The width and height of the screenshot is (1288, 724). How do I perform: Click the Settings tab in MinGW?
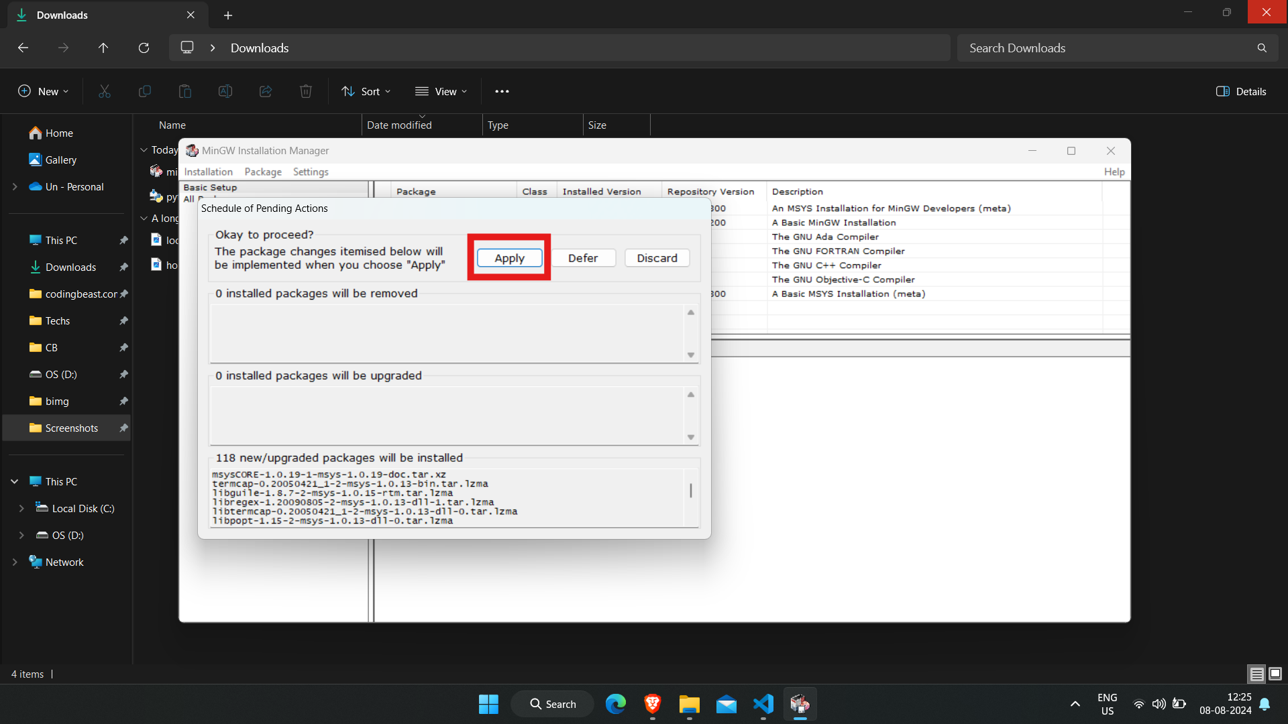310,172
